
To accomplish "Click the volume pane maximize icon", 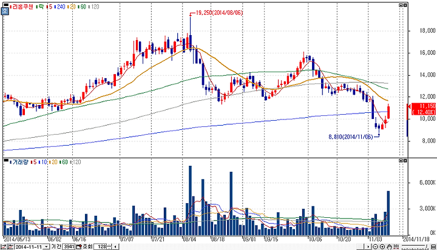I will click(401, 161).
